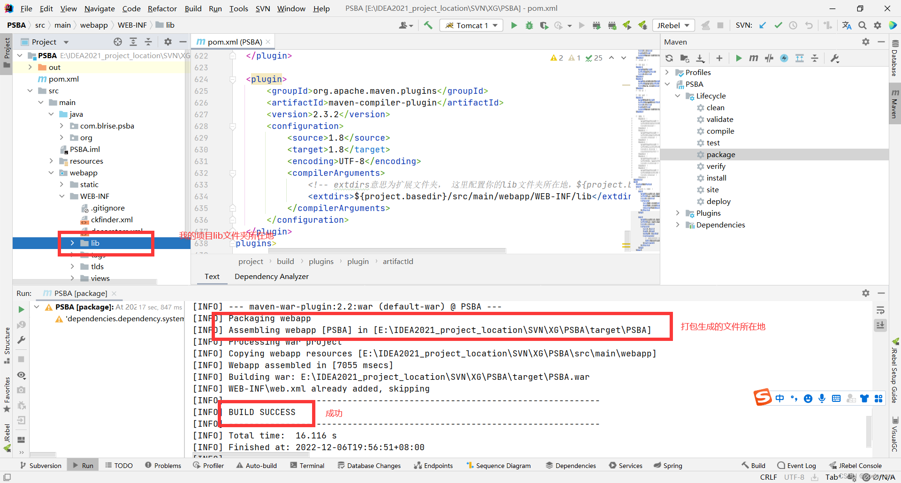Toggle the Run tool window button
The width and height of the screenshot is (901, 483).
[83, 465]
